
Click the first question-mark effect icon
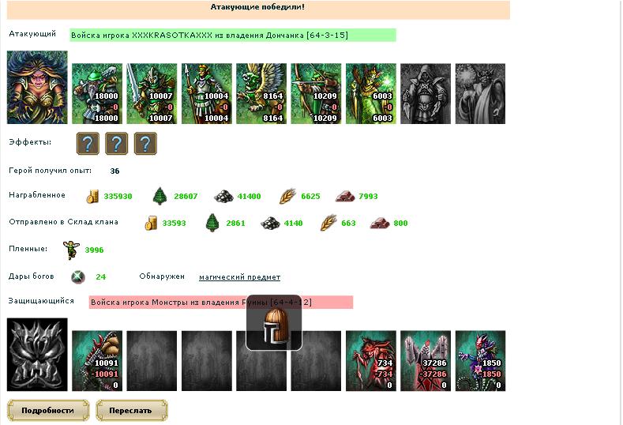pos(88,144)
